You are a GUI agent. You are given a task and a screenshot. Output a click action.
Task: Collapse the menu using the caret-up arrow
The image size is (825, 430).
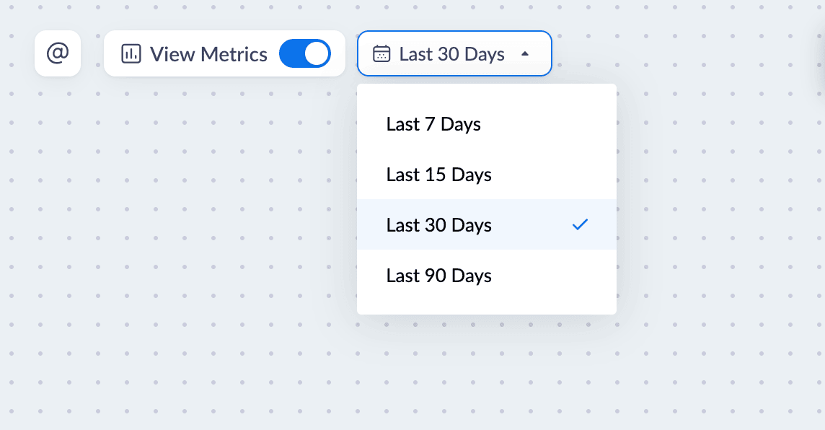(524, 53)
